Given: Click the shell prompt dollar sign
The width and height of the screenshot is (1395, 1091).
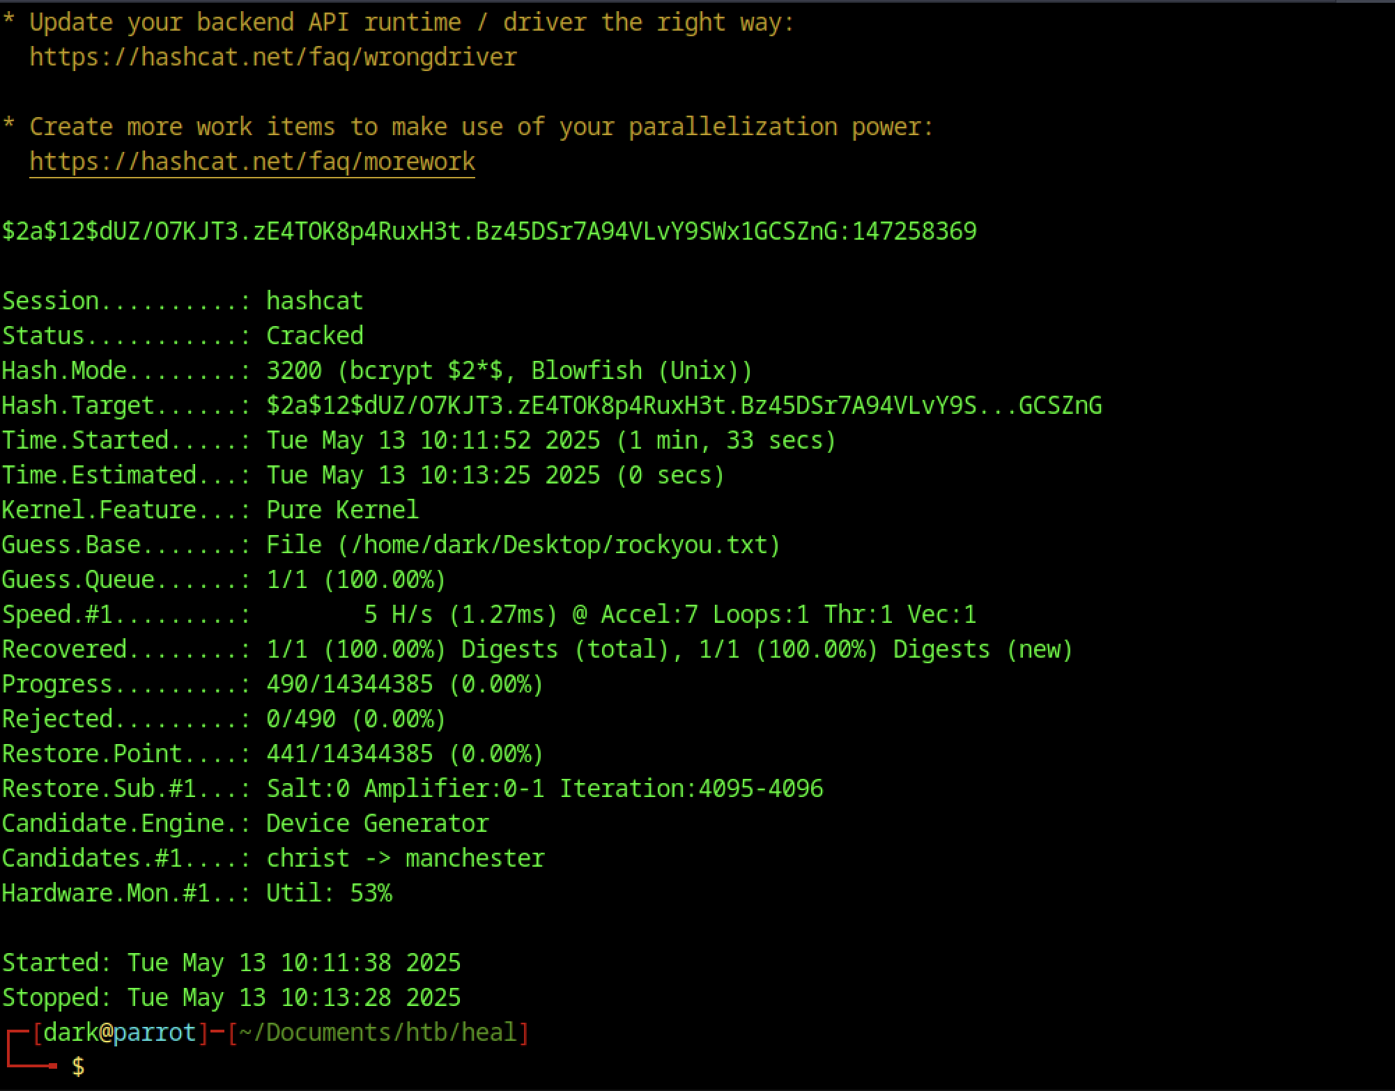Looking at the screenshot, I should pyautogui.click(x=78, y=1066).
